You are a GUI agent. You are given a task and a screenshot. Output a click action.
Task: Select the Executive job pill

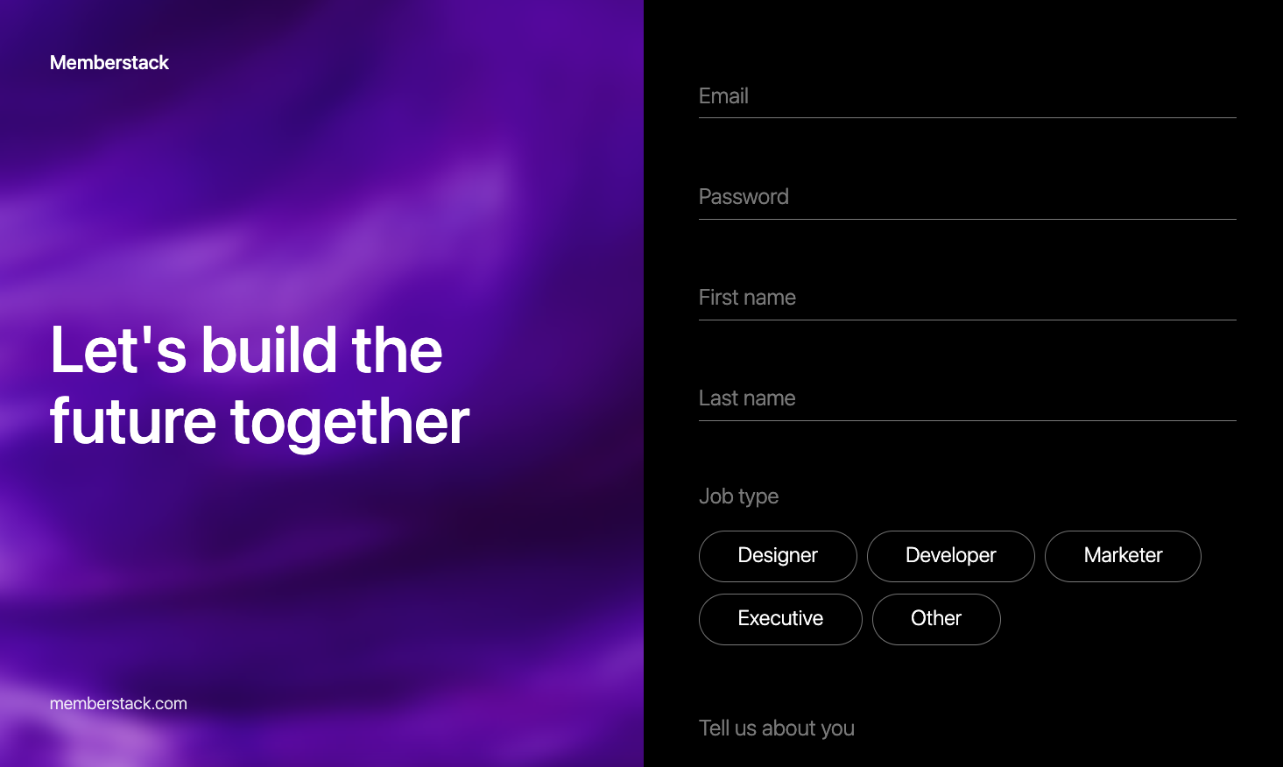tap(780, 619)
